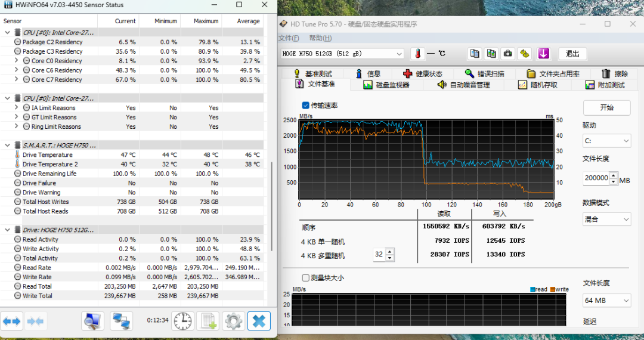The height and width of the screenshot is (340, 644).
Task: Click HWiNFO collapse sensors arrows icon
Action: [35, 321]
